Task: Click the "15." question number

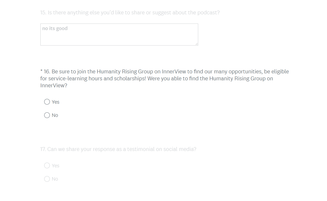Action: pyautogui.click(x=43, y=13)
